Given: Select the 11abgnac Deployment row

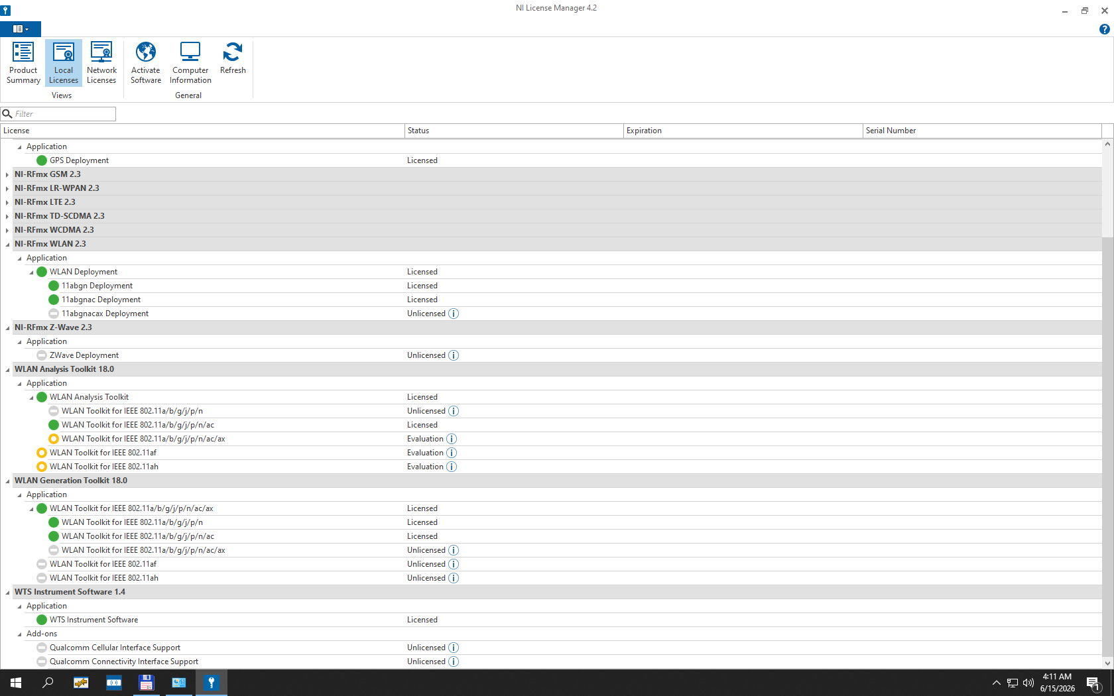Looking at the screenshot, I should 551,300.
